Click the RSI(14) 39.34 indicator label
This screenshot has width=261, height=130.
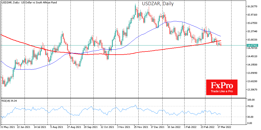coord(9,100)
